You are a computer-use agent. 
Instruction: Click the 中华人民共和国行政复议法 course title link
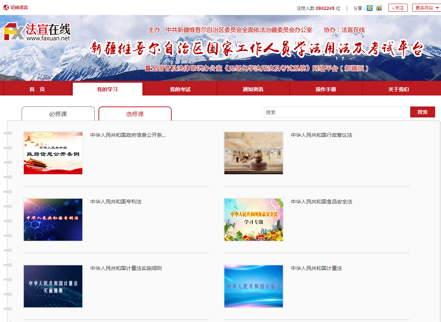pyautogui.click(x=321, y=135)
